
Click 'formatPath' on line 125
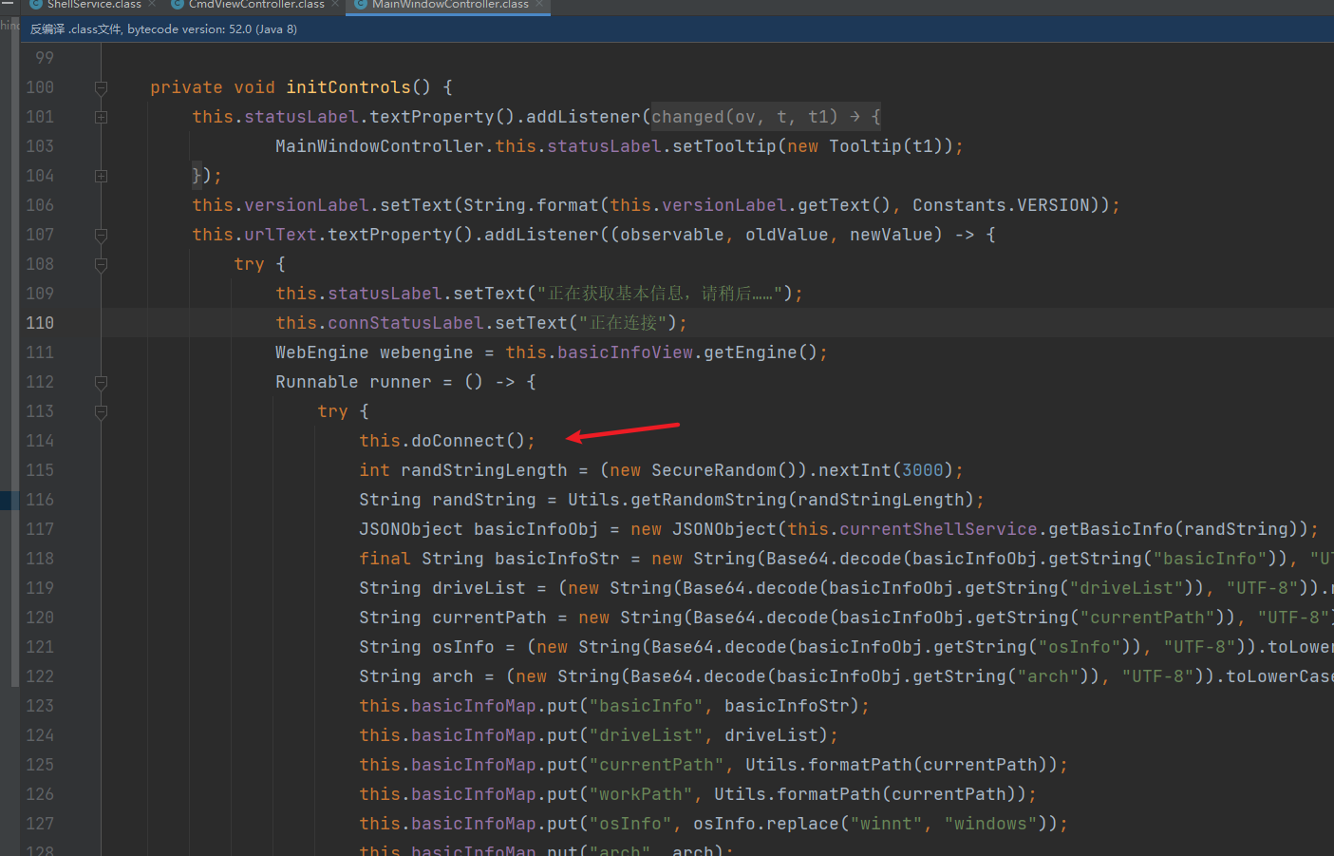pos(860,765)
